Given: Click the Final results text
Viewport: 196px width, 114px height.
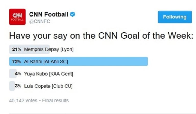Looking at the screenshot, I should 56,101.
